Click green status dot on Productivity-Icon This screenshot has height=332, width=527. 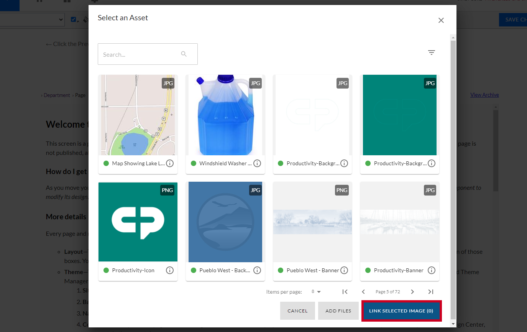[106, 270]
